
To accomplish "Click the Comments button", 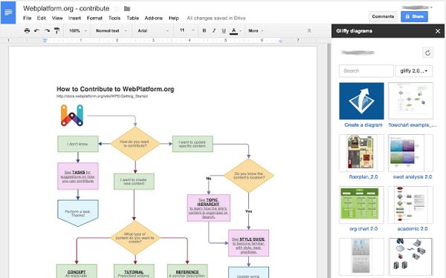I will click(x=383, y=16).
